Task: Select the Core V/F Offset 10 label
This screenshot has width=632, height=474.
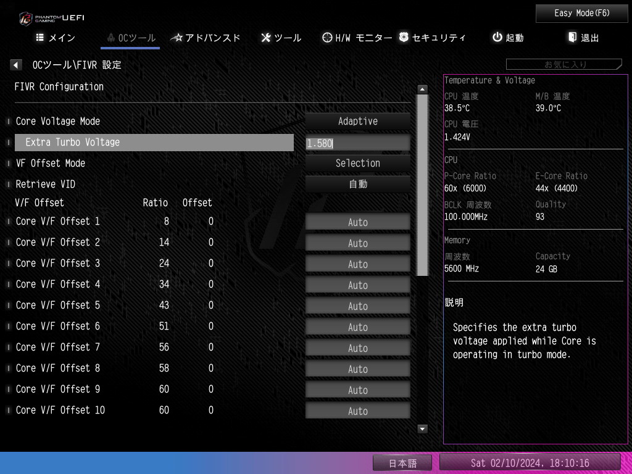Action: click(60, 410)
